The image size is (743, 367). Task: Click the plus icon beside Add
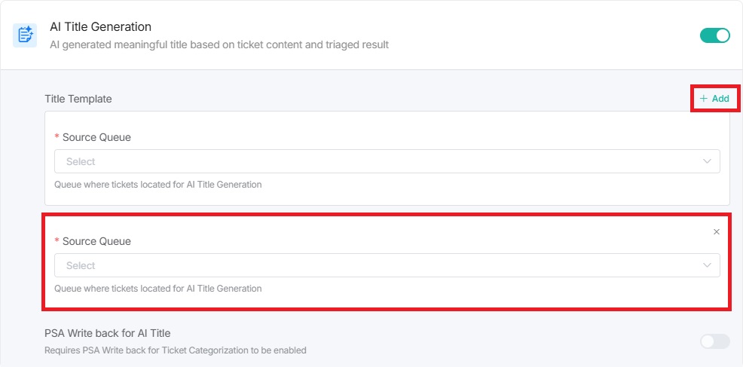point(704,99)
